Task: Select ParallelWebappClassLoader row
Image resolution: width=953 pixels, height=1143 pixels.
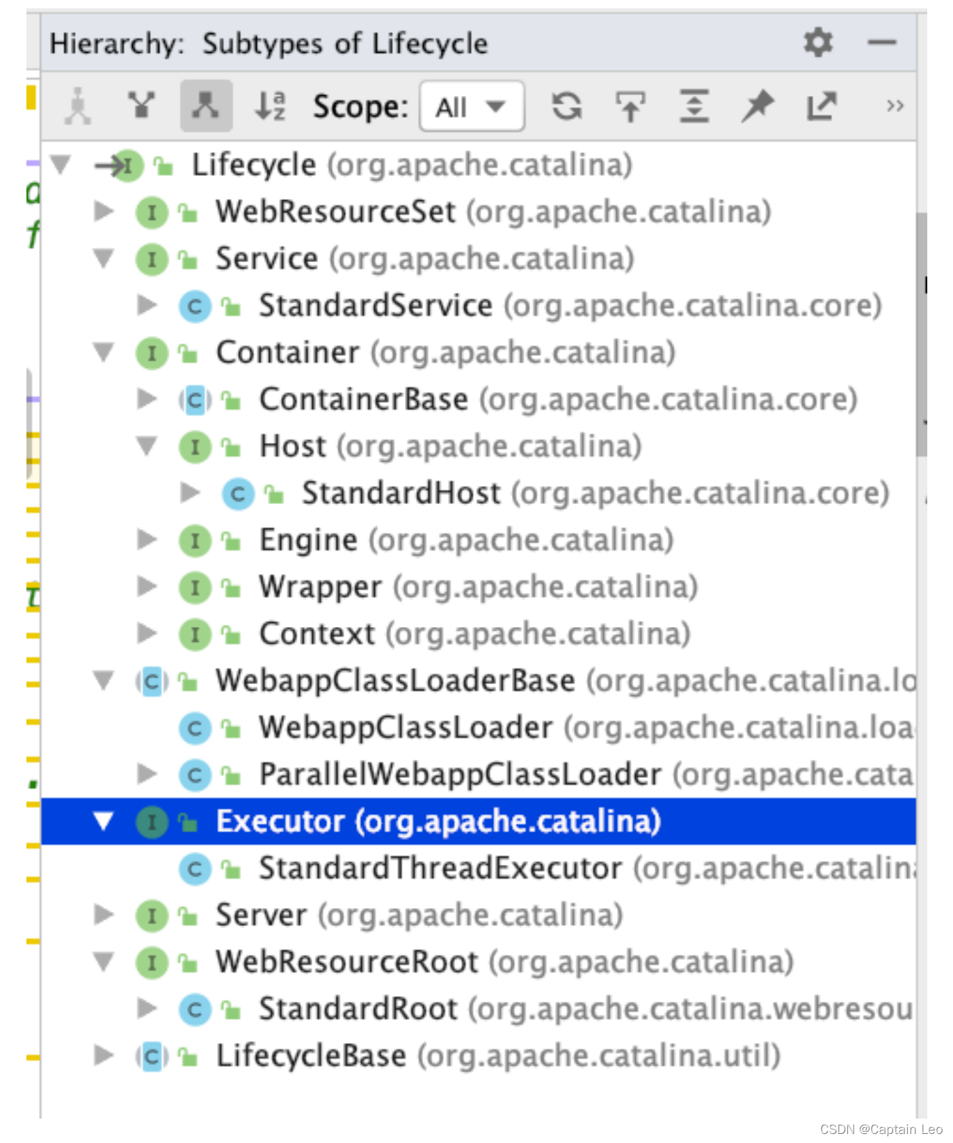Action: tap(479, 774)
